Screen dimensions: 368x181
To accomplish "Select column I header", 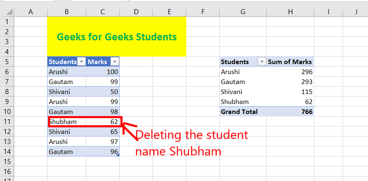I will coord(328,12).
